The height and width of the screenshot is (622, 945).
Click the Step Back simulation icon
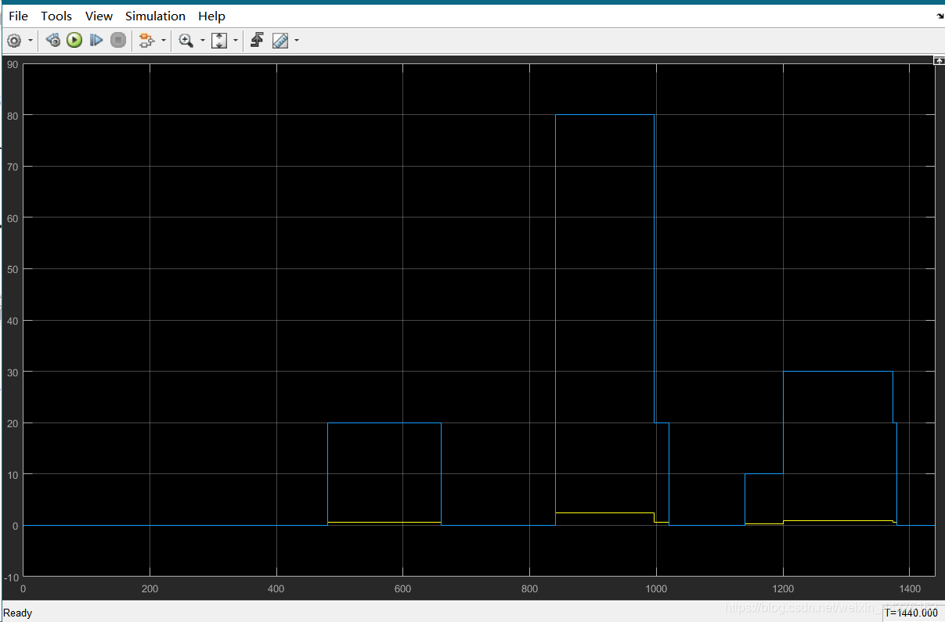[x=53, y=40]
